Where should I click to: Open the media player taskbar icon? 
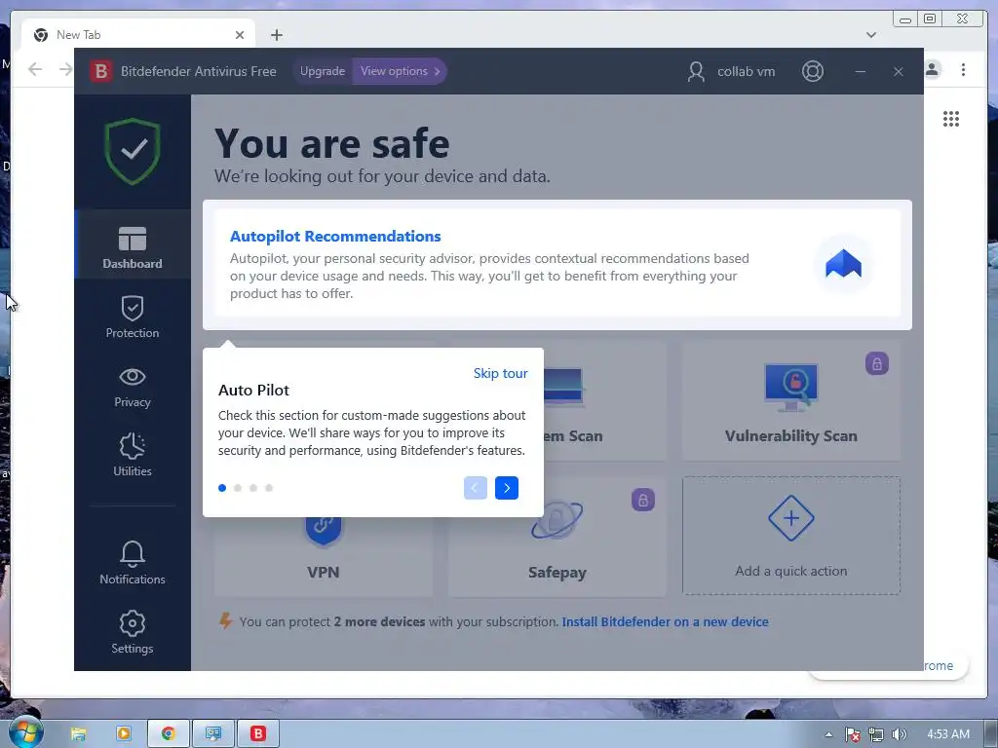pyautogui.click(x=124, y=733)
